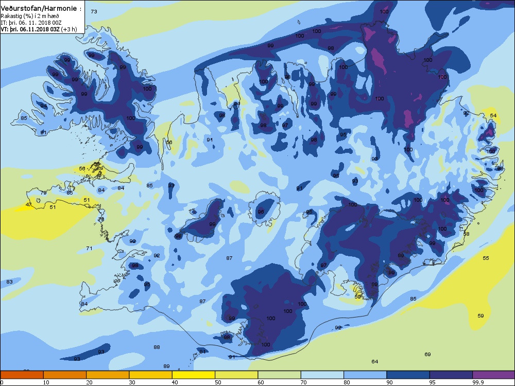The width and height of the screenshot is (515, 386).
Task: Click the humidity value 76 on the map
Action: pos(101,219)
